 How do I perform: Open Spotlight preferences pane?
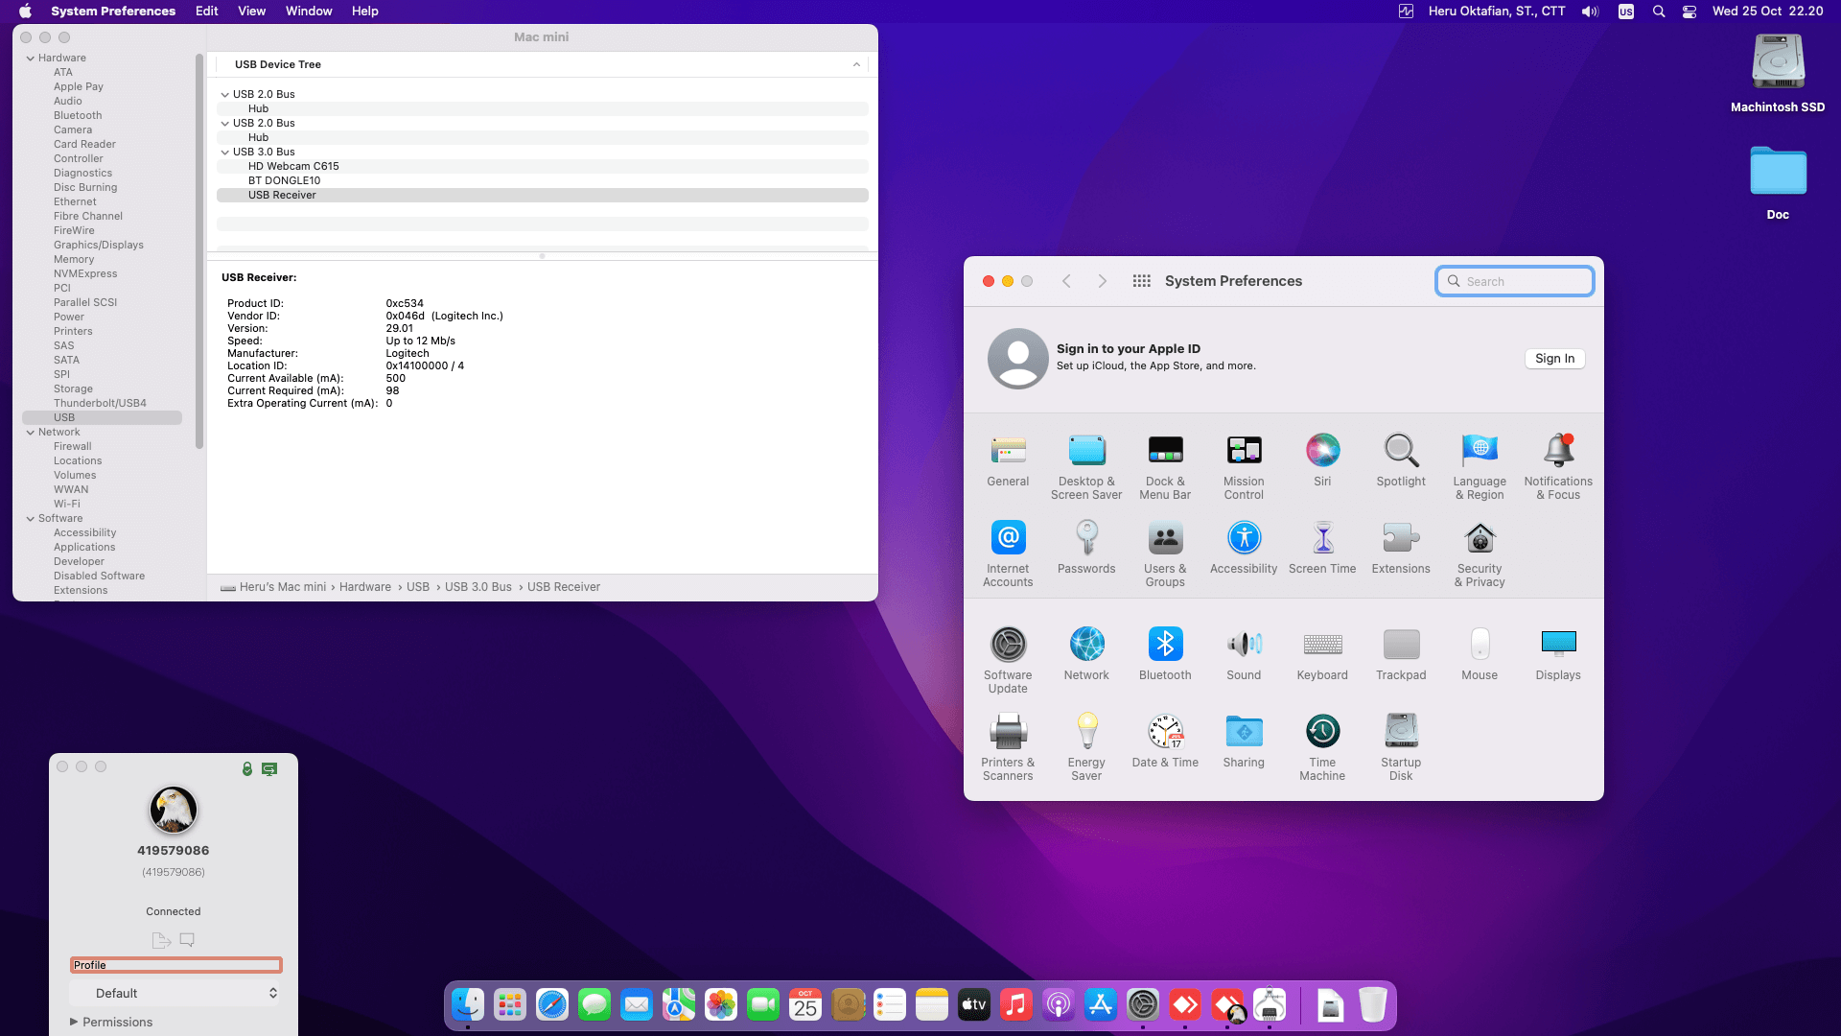[1401, 460]
